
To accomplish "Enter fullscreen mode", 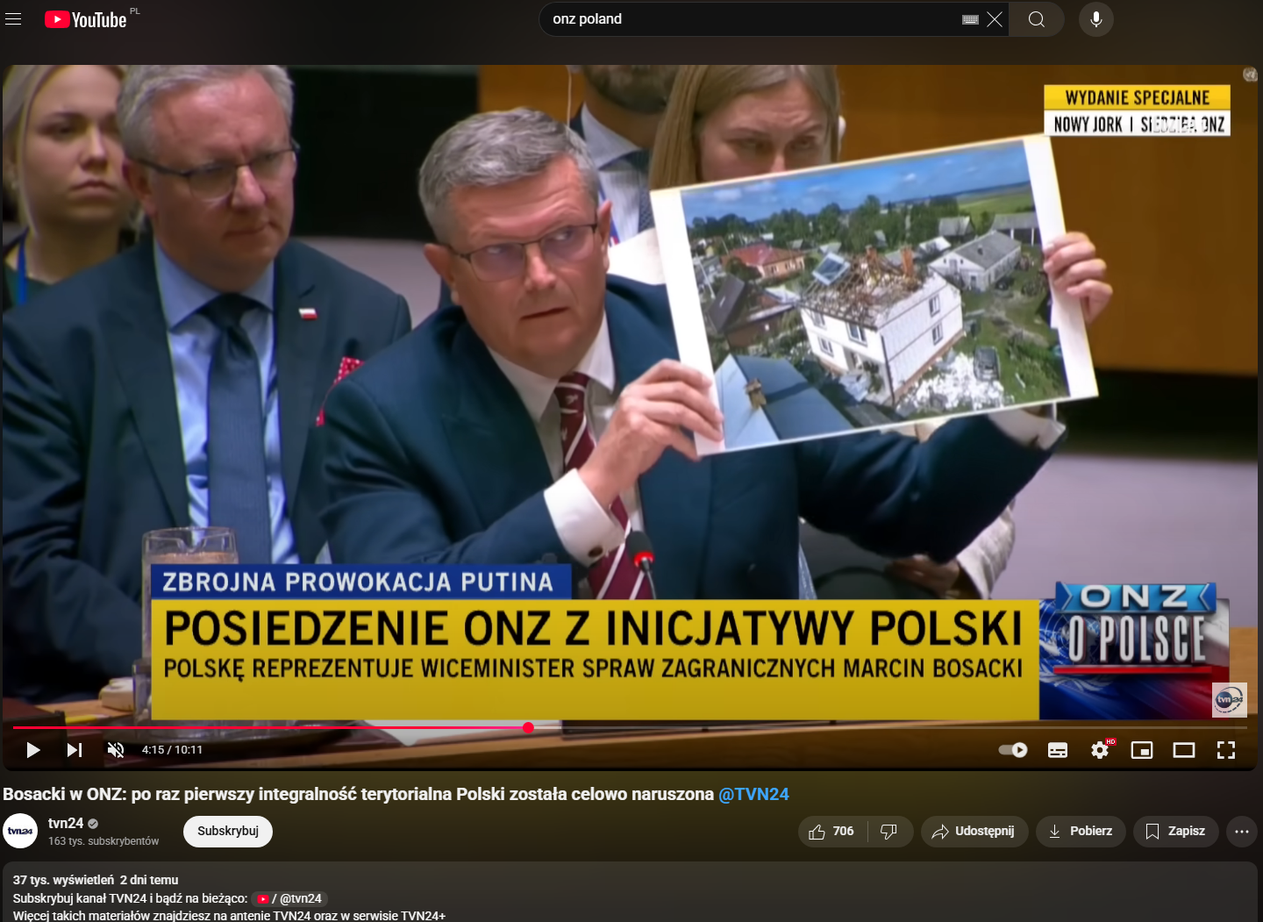I will (1226, 750).
